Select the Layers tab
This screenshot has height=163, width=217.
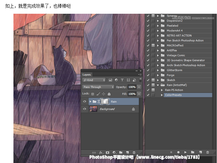[87, 75]
